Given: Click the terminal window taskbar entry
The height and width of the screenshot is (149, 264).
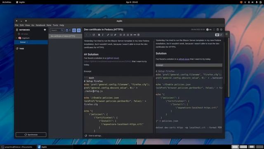Looking at the screenshot, I should (18, 147).
